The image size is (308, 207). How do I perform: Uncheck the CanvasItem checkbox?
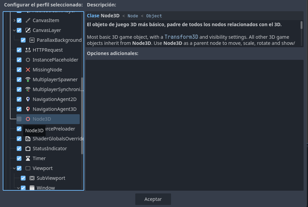pyautogui.click(x=19, y=20)
